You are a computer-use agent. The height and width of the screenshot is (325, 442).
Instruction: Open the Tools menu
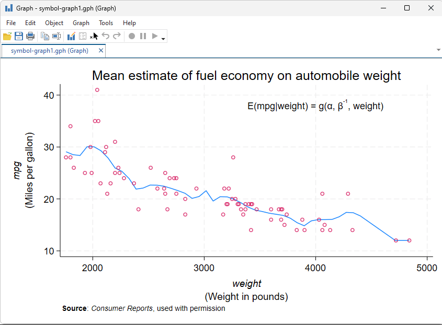[x=106, y=23]
